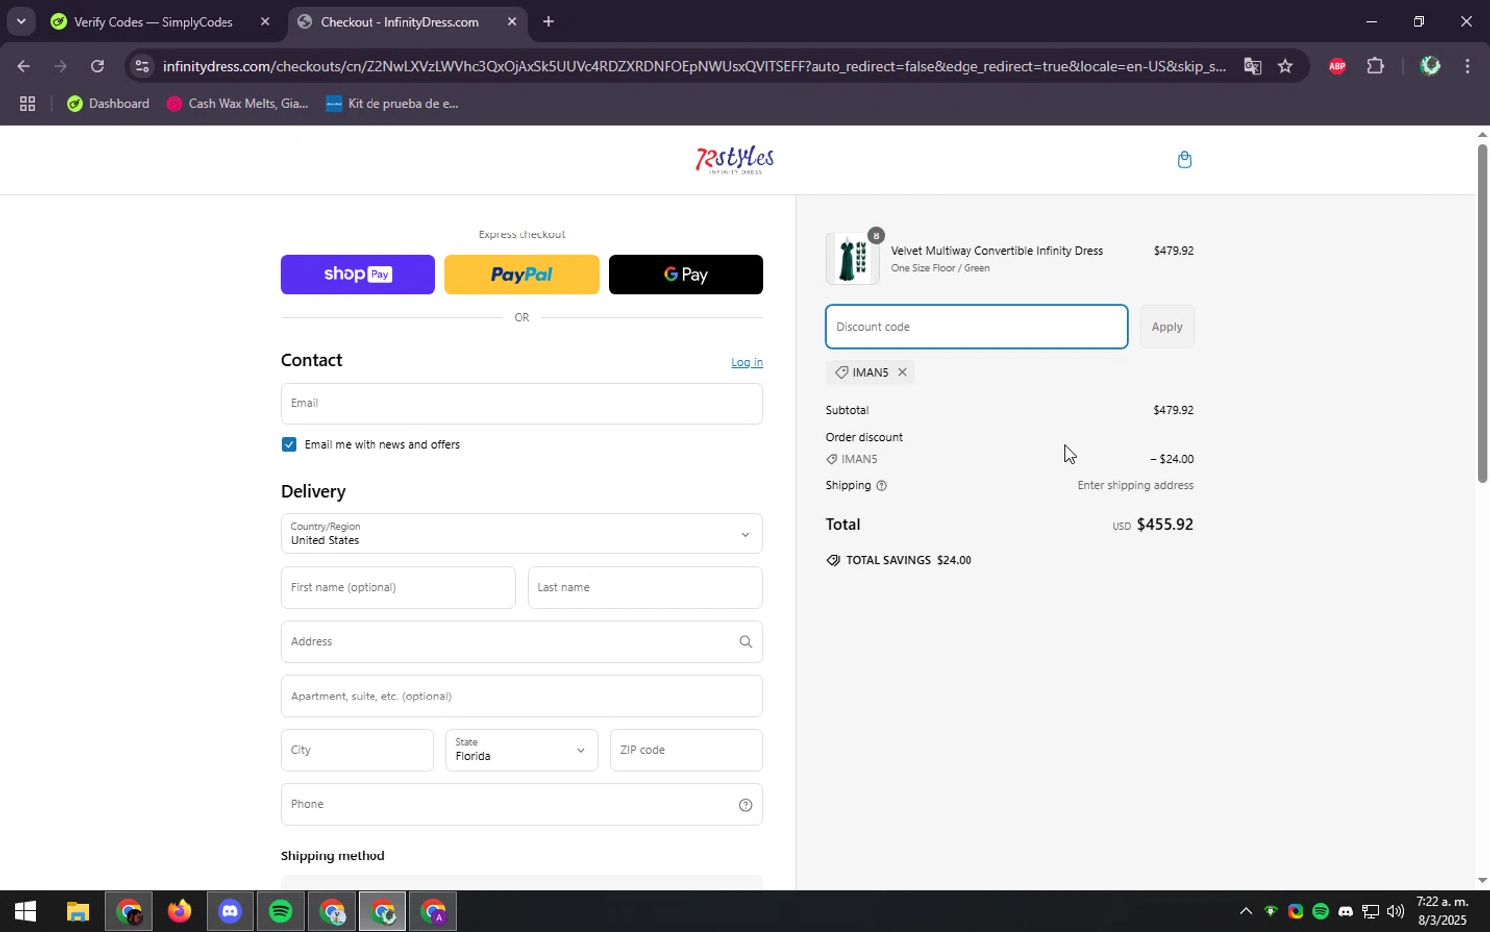The height and width of the screenshot is (932, 1490).
Task: Expand the State dropdown showing Florida
Action: coord(521,750)
